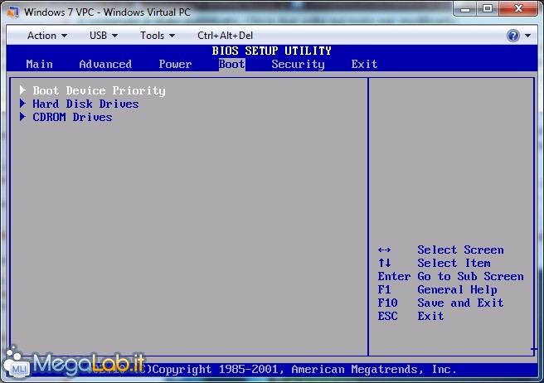Switch to the Advanced BIOS tab
544x383 pixels.
[105, 64]
